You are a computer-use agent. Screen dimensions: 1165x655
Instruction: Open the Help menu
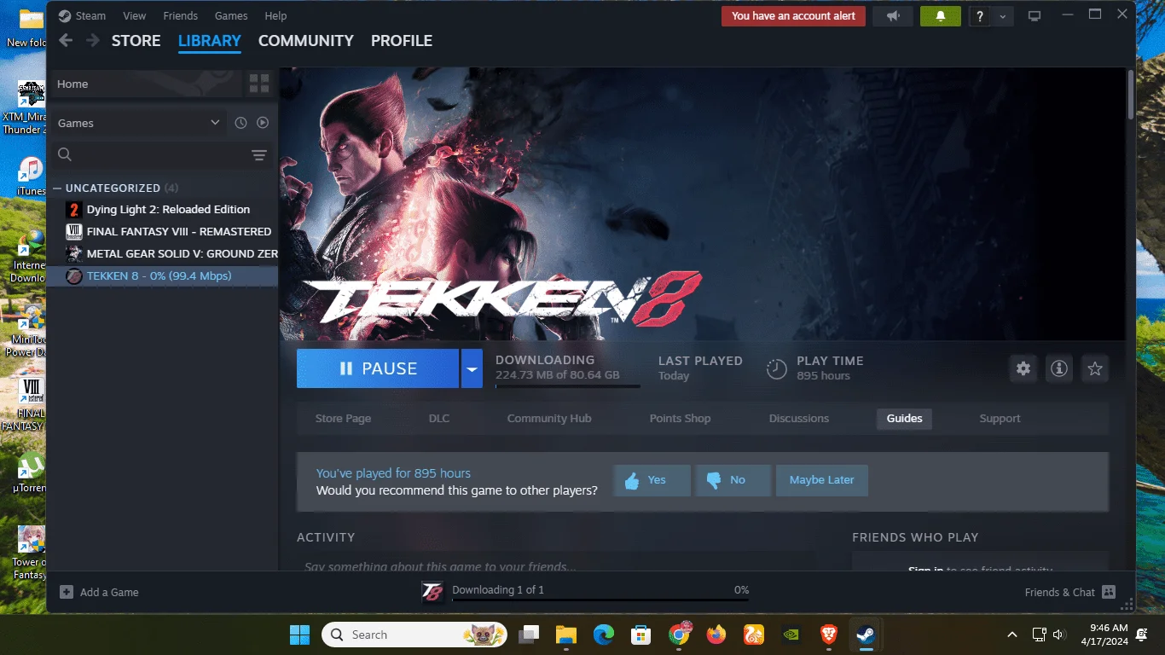coord(275,15)
